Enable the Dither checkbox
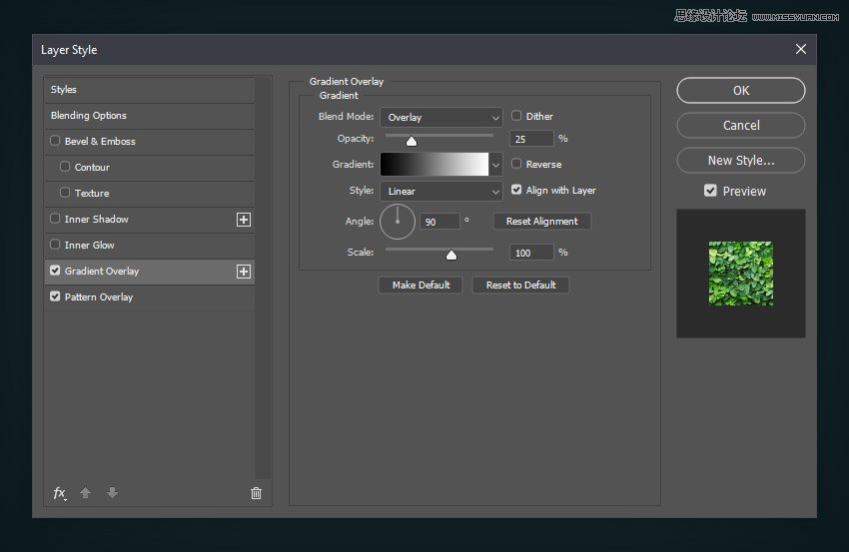This screenshot has height=552, width=849. (516, 116)
